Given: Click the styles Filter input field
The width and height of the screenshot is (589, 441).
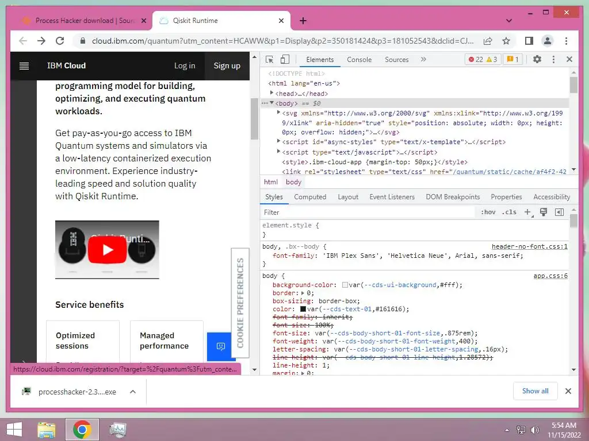Looking at the screenshot, I should click(368, 212).
